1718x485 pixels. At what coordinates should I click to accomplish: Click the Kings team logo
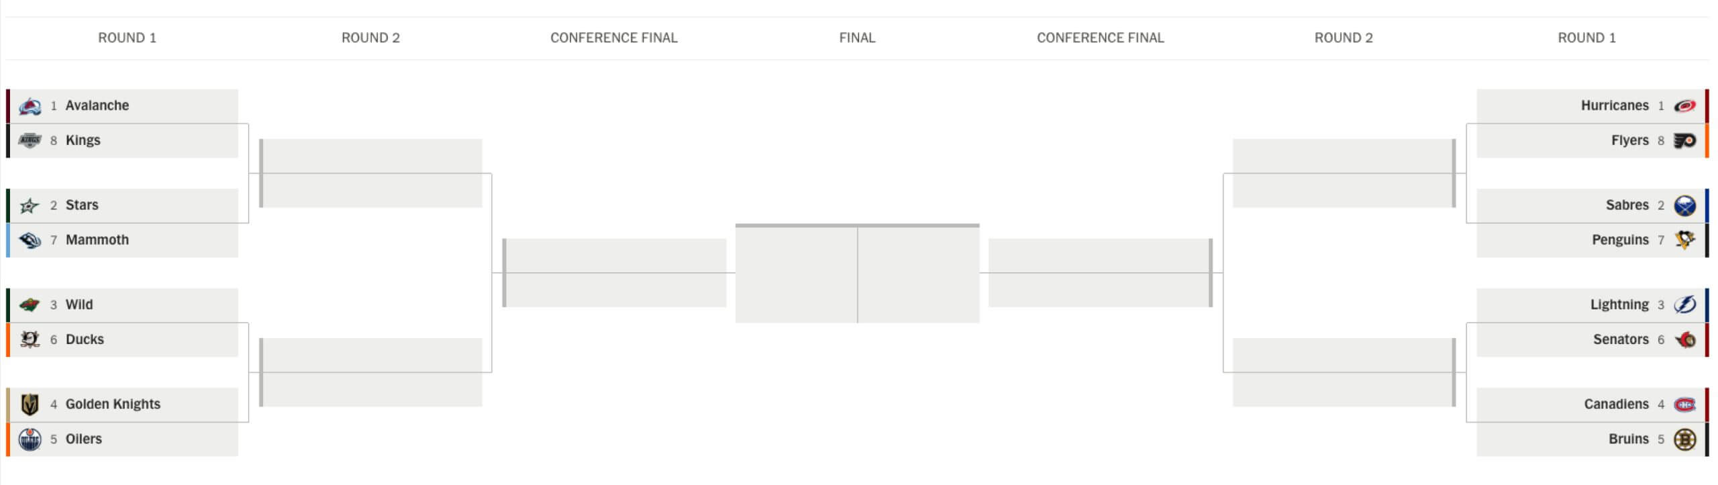click(x=30, y=140)
